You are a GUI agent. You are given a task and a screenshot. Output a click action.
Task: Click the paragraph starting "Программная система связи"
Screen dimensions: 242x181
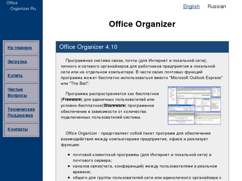point(141,72)
